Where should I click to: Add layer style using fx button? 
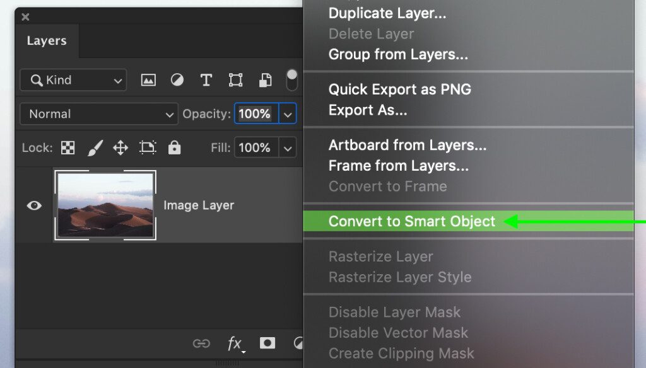(235, 343)
